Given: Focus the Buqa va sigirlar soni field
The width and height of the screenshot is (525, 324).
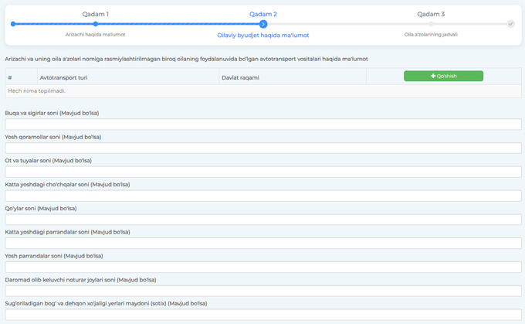Looking at the screenshot, I should 263,124.
